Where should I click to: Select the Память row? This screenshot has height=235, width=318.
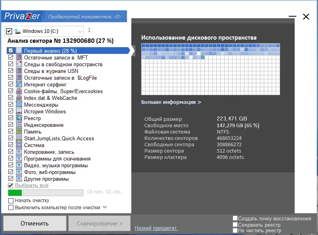(x=33, y=132)
